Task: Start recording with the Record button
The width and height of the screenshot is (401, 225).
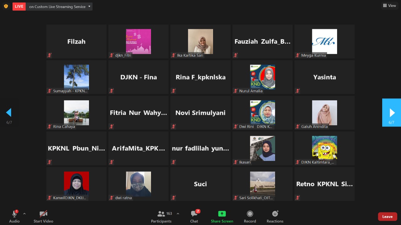Action: point(250,217)
